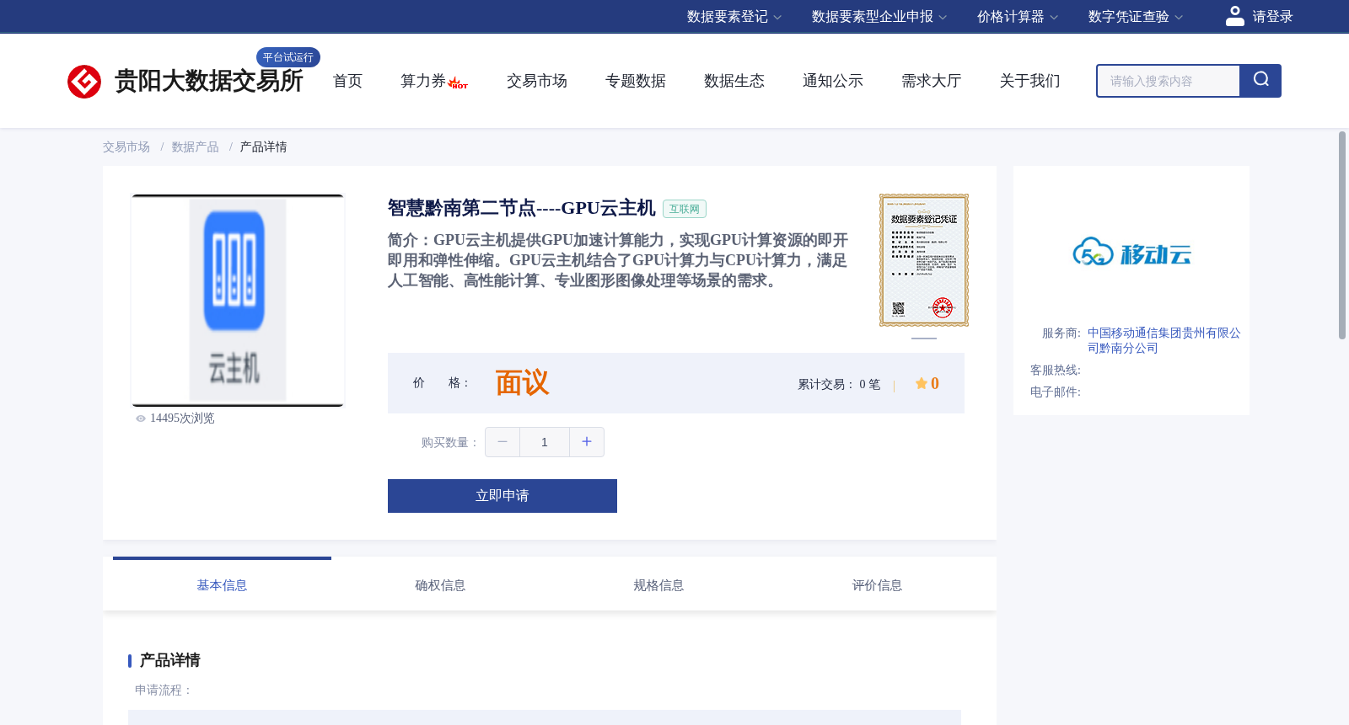Click the 面议 price text
Image resolution: width=1349 pixels, height=725 pixels.
522,383
